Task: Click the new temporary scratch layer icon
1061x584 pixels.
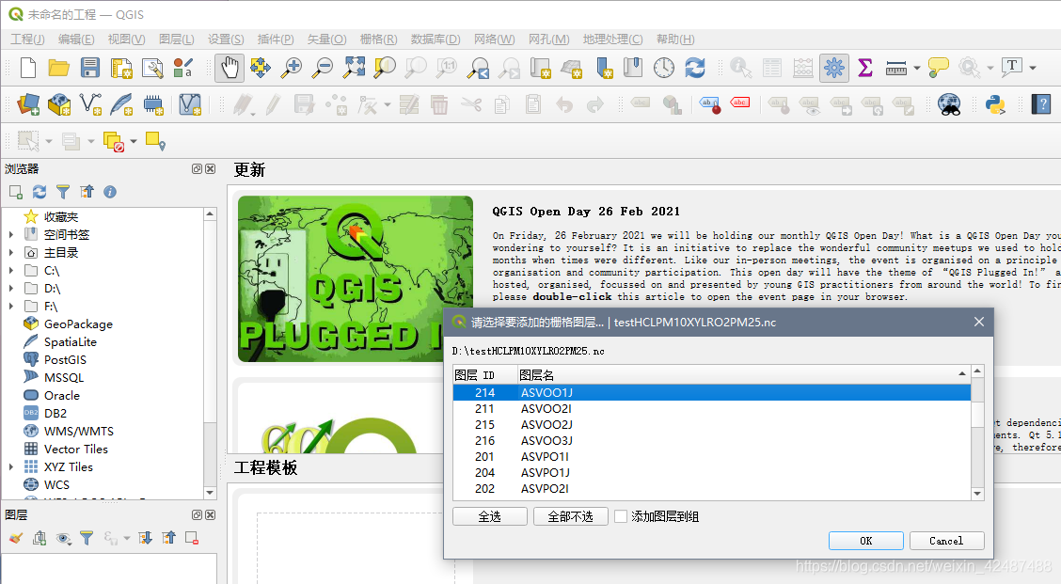Action: [x=153, y=104]
